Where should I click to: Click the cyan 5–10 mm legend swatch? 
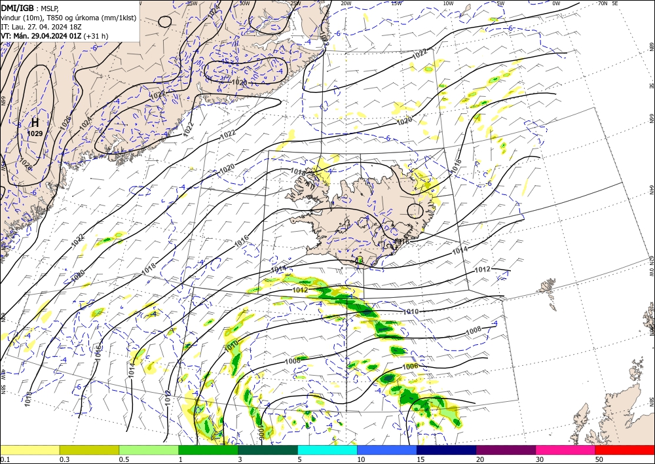[327, 450]
